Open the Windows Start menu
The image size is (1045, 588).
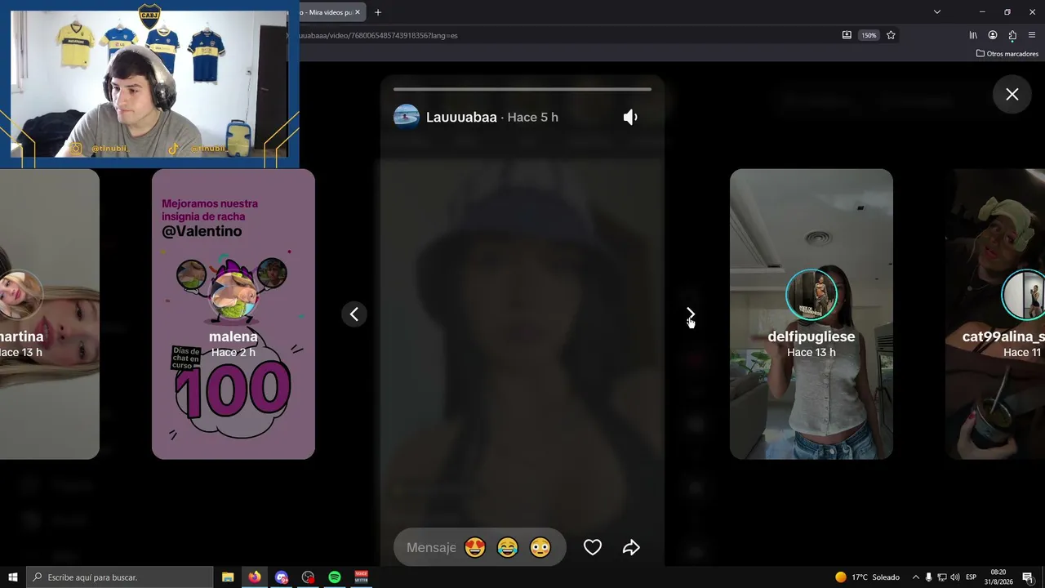tap(13, 577)
